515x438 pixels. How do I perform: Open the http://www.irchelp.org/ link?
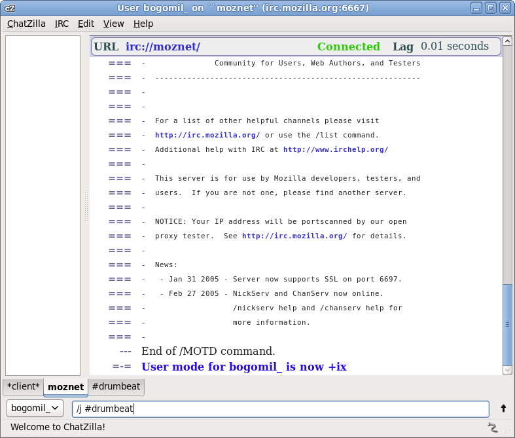click(x=336, y=149)
